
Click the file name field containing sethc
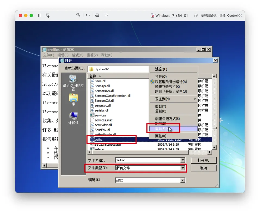(x=148, y=160)
